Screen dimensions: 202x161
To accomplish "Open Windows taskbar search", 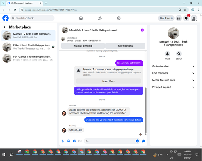I will coord(11,155).
